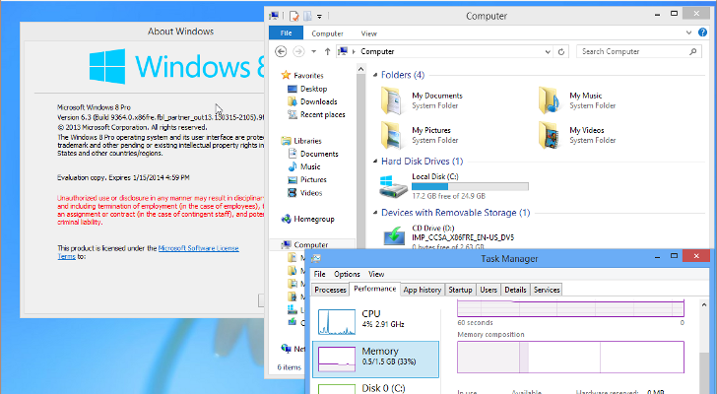Image resolution: width=717 pixels, height=394 pixels.
Task: Click the Explorer Forward arrow
Action: [298, 51]
